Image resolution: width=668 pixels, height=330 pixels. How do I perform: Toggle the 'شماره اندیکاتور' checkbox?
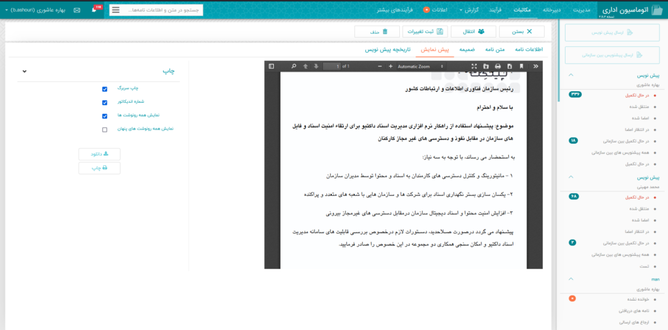point(104,102)
